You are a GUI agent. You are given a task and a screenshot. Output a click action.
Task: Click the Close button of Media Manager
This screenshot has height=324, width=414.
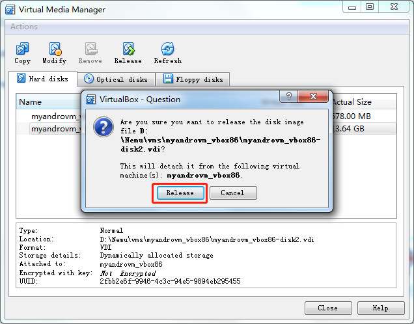coord(328,308)
